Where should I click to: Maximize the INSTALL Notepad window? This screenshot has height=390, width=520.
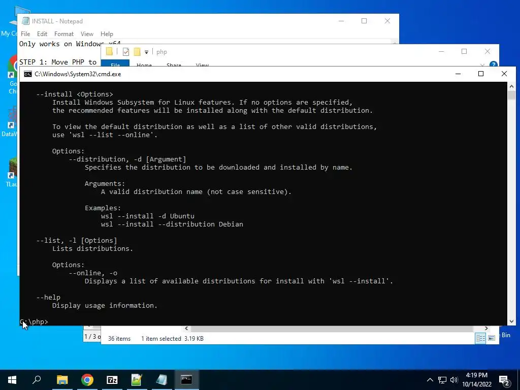(364, 21)
